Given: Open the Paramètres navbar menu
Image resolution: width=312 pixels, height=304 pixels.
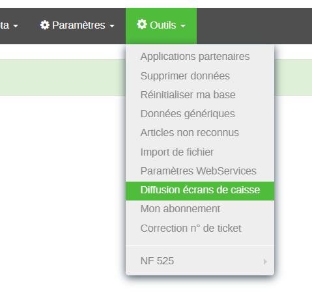Looking at the screenshot, I should click(78, 25).
